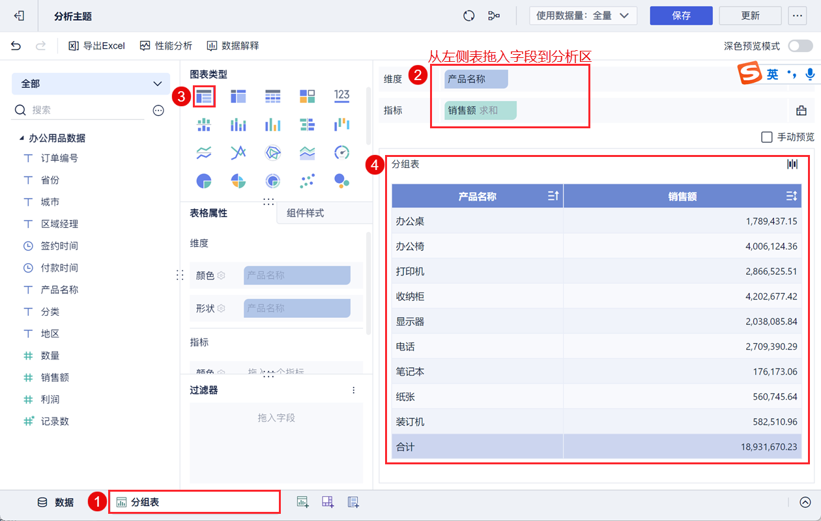Viewport: 821px width, 521px height.
Task: Sort by the 产品名称 column header icon
Action: [x=553, y=196]
